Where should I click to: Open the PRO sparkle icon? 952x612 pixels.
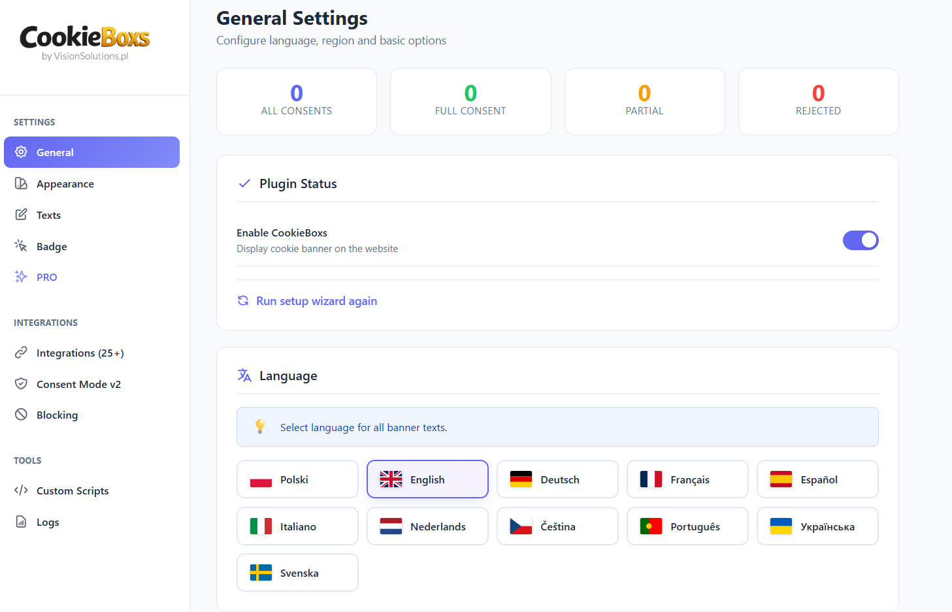[22, 277]
